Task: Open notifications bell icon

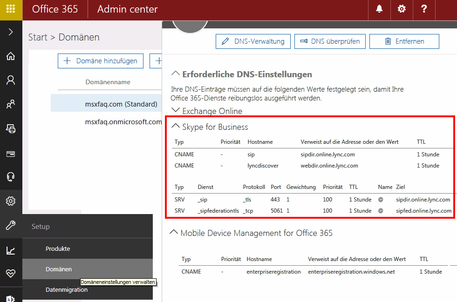Action: [379, 9]
